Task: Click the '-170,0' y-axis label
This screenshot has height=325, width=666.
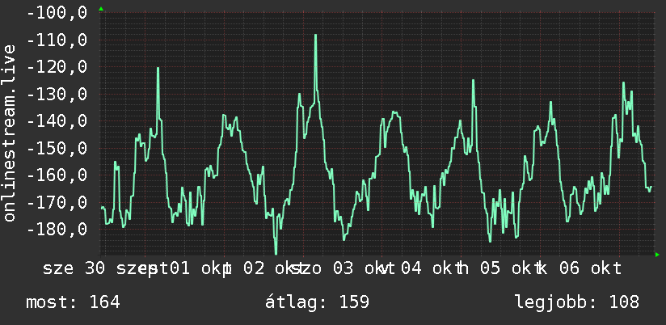Action: click(x=57, y=202)
